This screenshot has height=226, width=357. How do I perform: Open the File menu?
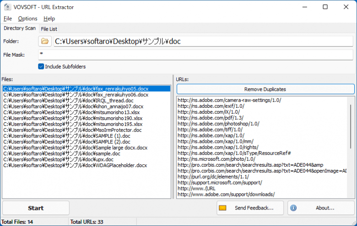tap(8, 19)
